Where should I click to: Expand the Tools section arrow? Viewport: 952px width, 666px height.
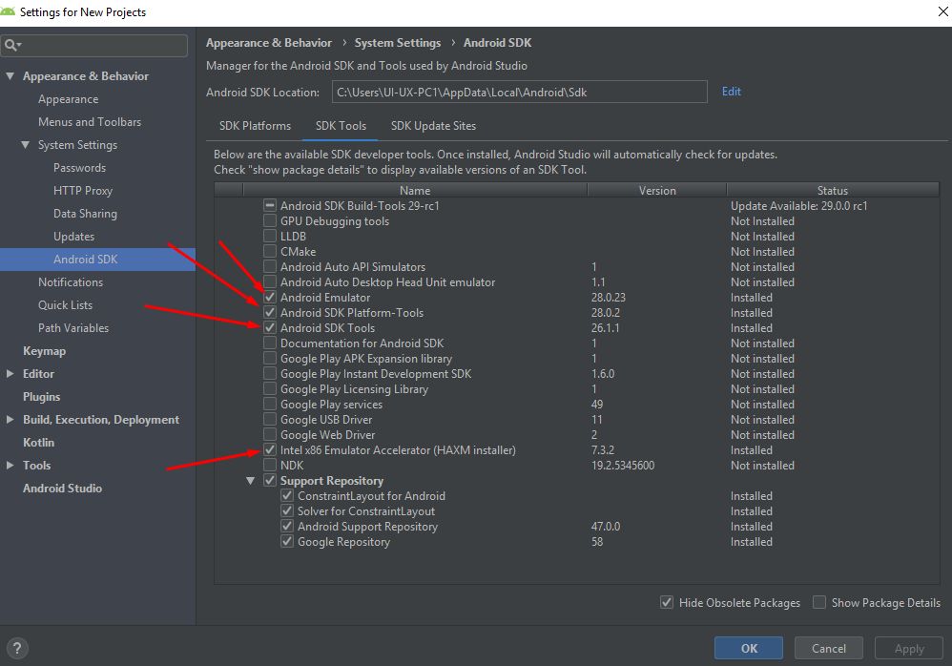pos(10,465)
